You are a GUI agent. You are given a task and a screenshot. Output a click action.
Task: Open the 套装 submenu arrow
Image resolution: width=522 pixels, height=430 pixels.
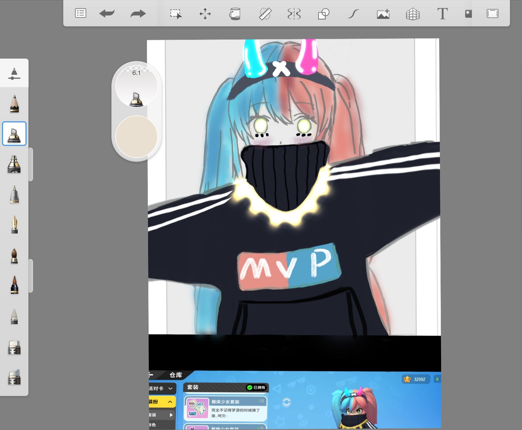(171, 415)
